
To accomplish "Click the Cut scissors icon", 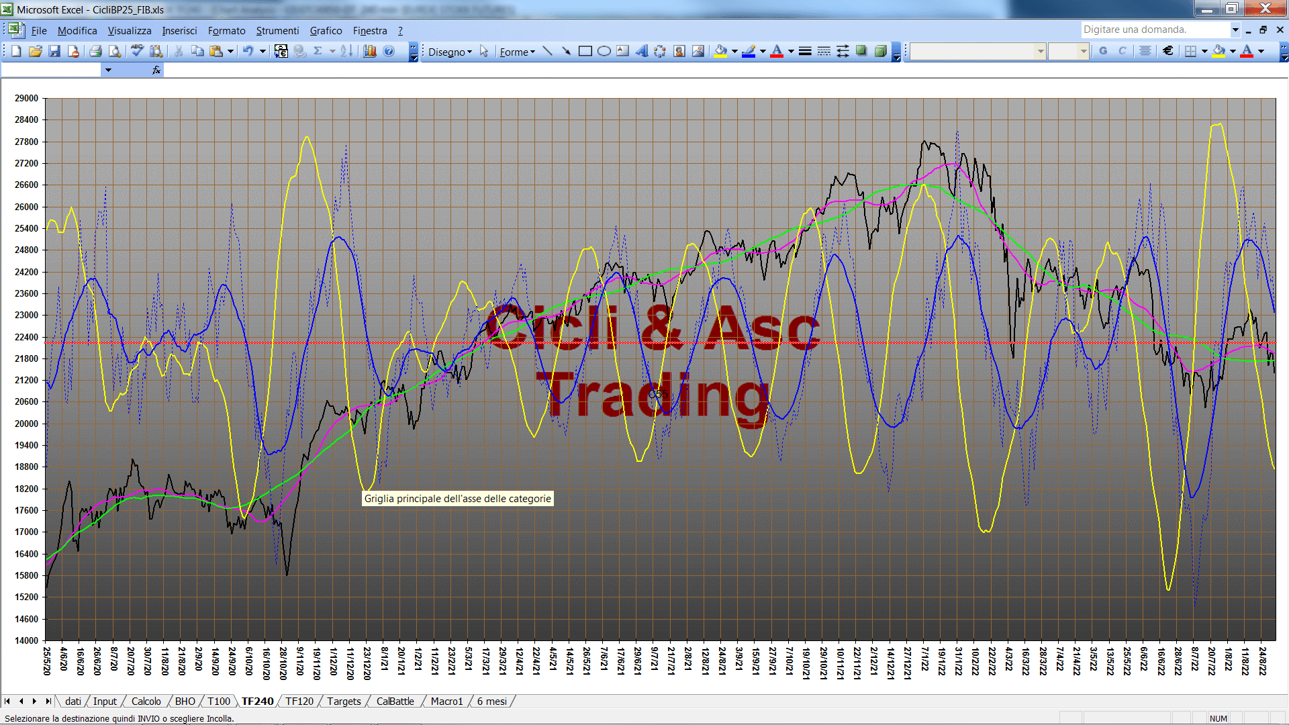I will pos(179,51).
